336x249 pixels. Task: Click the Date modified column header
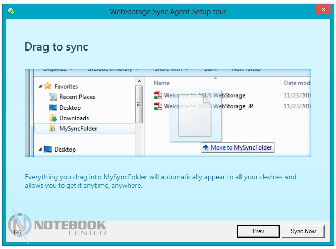(x=297, y=83)
